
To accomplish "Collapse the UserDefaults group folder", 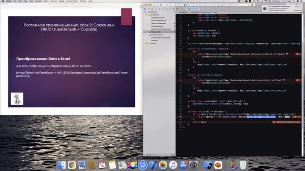I will point(146,15).
